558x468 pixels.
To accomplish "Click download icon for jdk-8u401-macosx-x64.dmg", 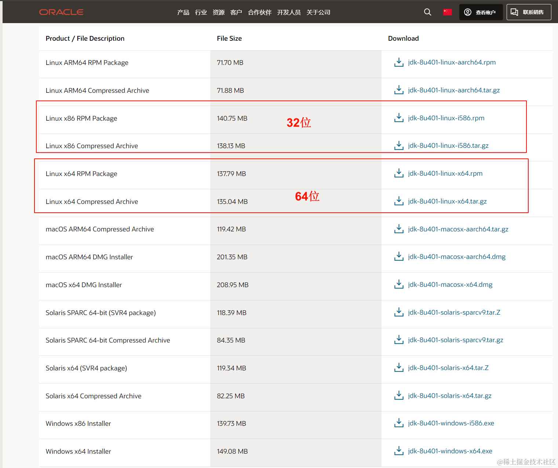I will click(x=399, y=284).
